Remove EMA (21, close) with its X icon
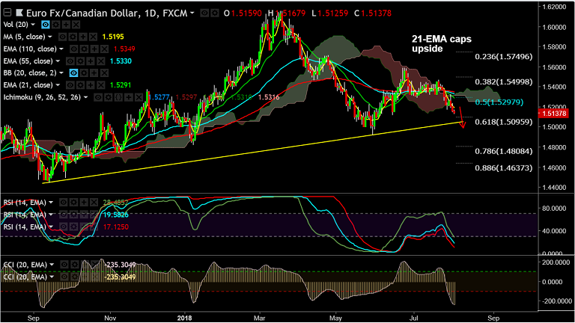The height and width of the screenshot is (323, 575). 101,85
